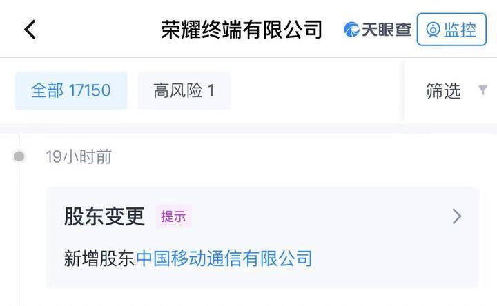The width and height of the screenshot is (497, 306).
Task: Go back with the left arrow icon
Action: click(x=30, y=30)
